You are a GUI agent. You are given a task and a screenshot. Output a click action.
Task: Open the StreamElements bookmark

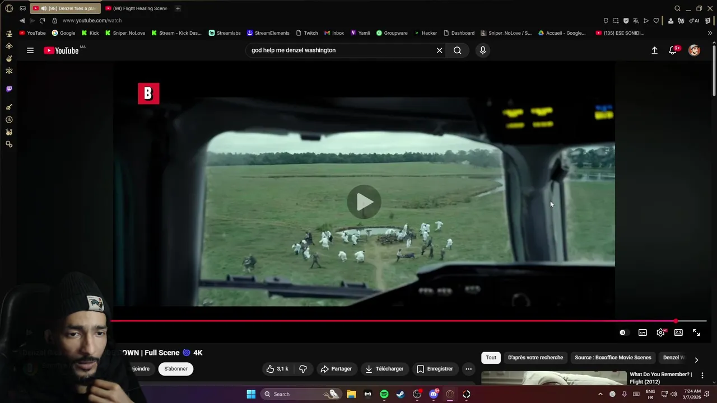point(268,33)
